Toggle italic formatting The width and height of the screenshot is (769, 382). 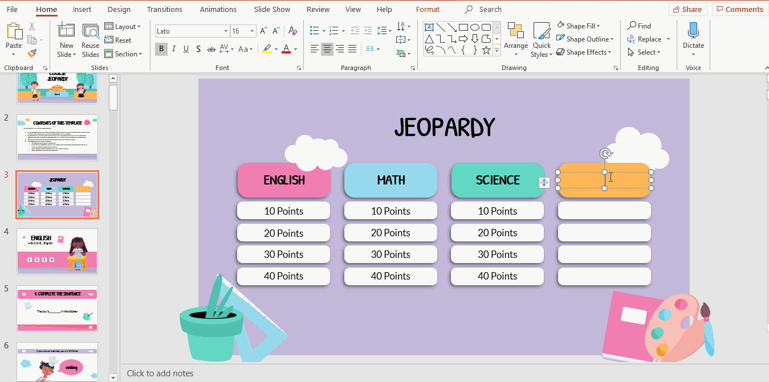point(173,49)
